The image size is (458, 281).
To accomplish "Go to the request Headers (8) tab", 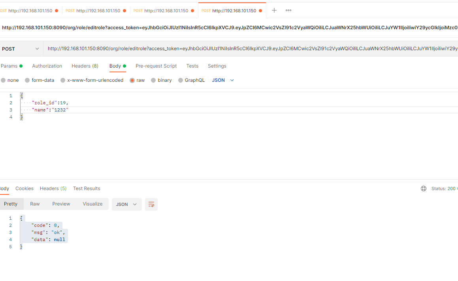I will (x=85, y=66).
